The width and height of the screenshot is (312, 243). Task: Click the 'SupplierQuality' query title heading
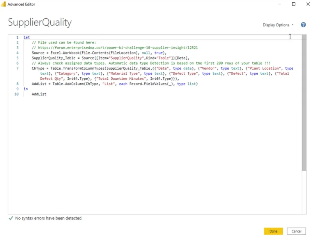40,23
